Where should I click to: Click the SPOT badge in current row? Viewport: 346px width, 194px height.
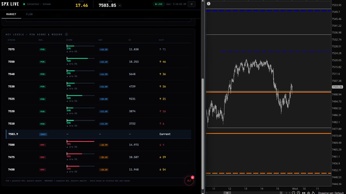click(43, 134)
